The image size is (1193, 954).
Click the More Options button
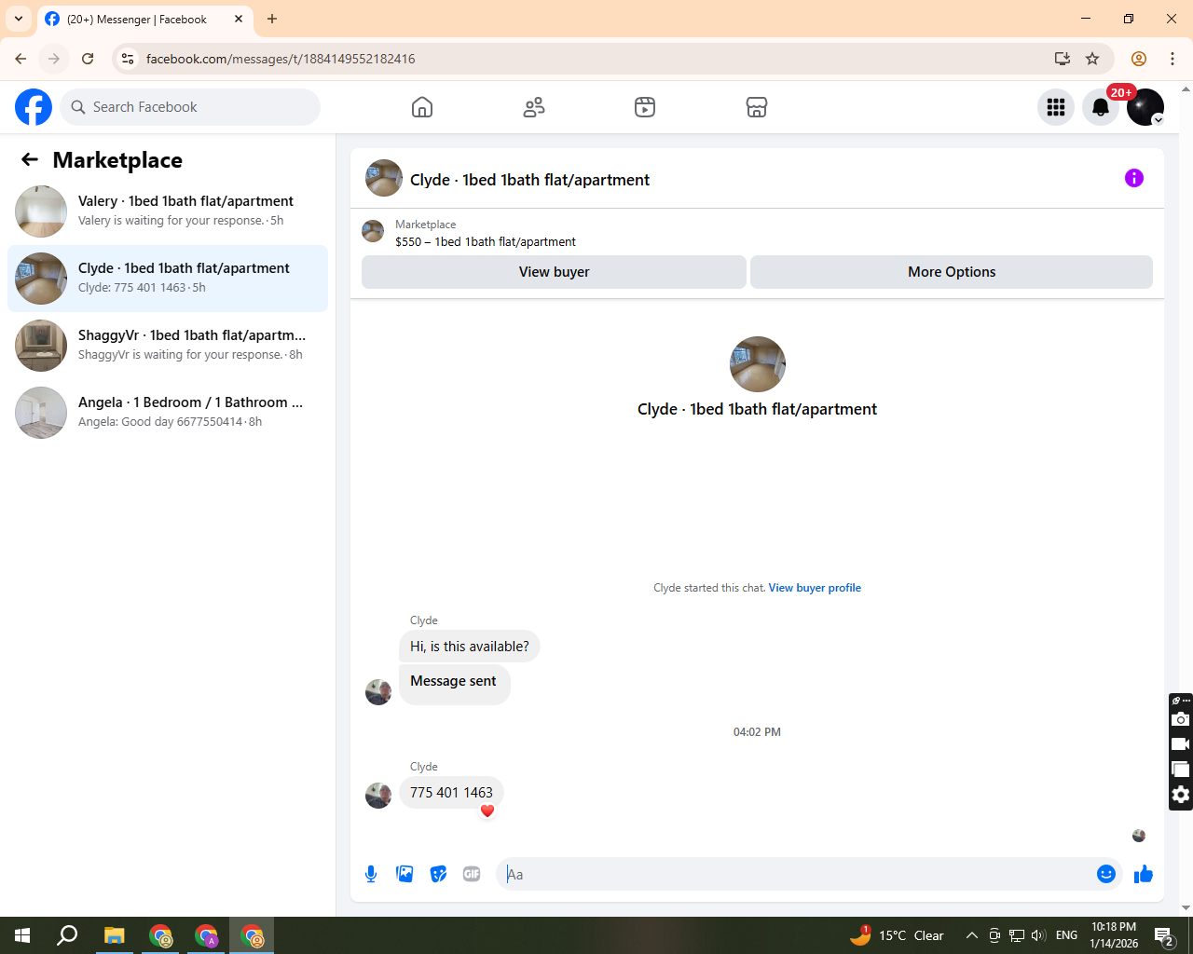tap(952, 272)
